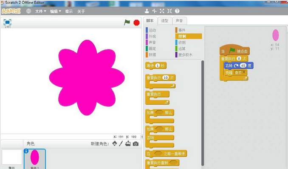Open the 关于 menu

click(81, 11)
